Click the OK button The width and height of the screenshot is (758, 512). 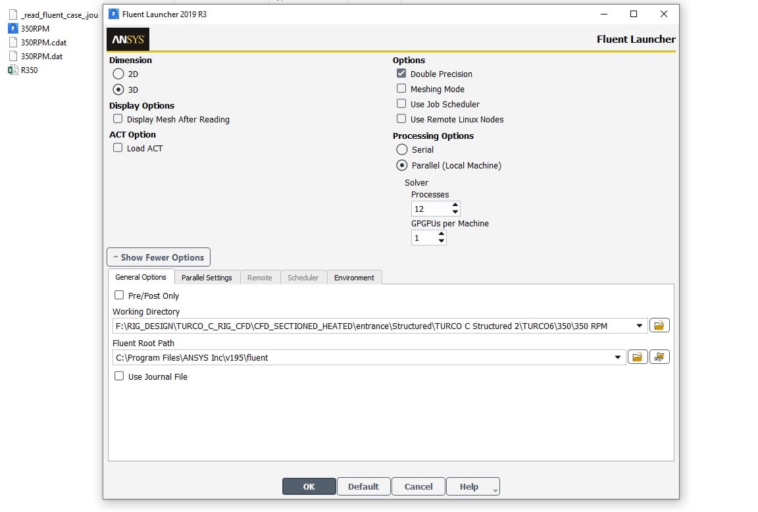point(309,486)
